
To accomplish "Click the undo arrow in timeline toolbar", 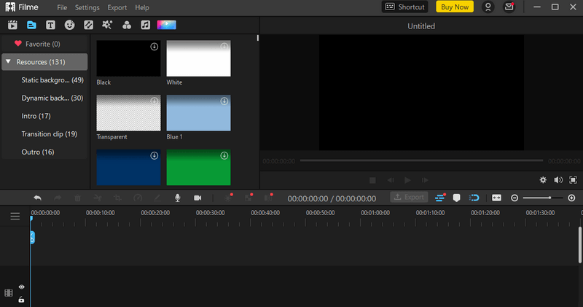I will tap(38, 198).
